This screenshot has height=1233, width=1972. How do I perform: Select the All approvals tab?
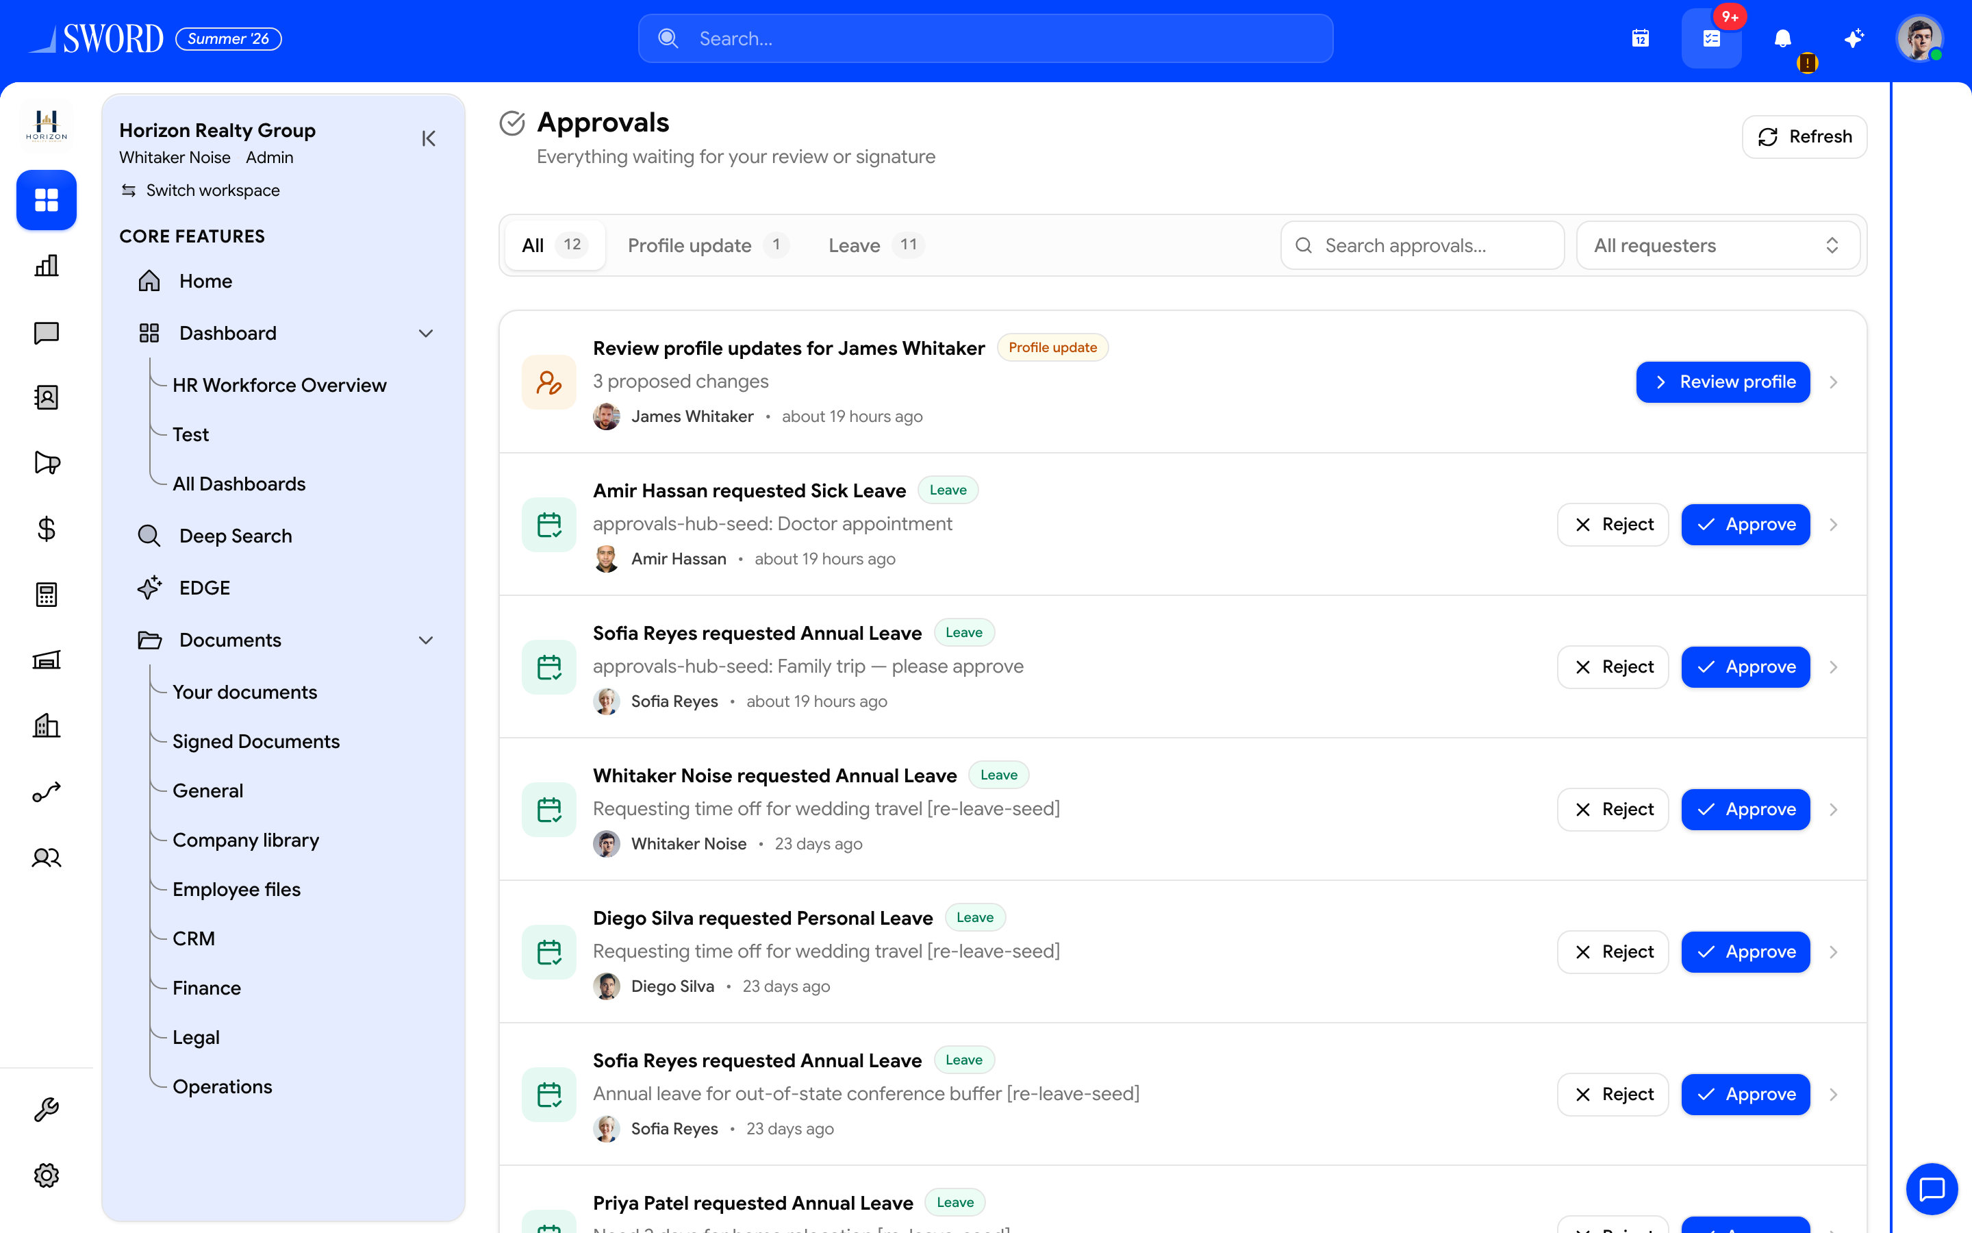[x=553, y=245]
